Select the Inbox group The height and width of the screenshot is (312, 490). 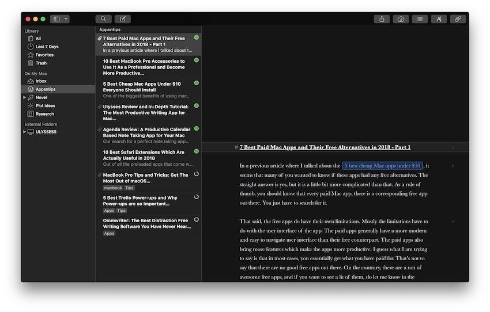[x=40, y=81]
